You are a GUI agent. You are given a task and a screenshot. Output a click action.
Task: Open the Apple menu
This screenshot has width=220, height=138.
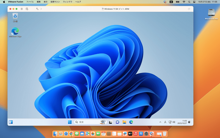point(4,2)
